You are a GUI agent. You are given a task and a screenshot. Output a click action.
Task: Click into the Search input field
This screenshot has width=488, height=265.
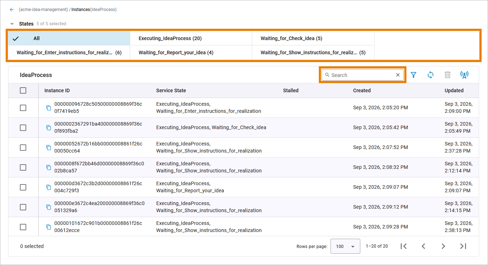pos(362,75)
